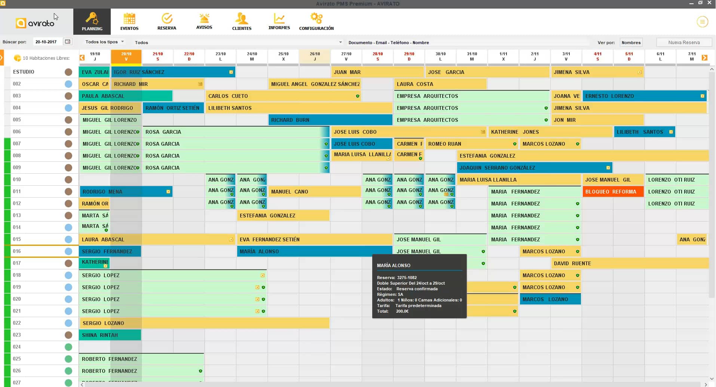Click the date field showing 20-10-2017
The width and height of the screenshot is (716, 387).
47,42
